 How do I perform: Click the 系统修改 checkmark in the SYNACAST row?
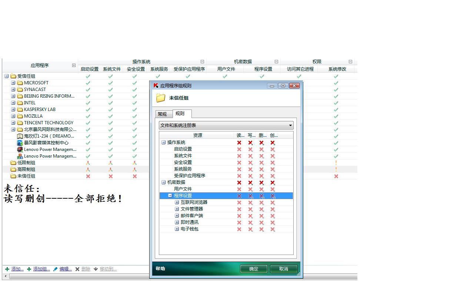point(336,90)
